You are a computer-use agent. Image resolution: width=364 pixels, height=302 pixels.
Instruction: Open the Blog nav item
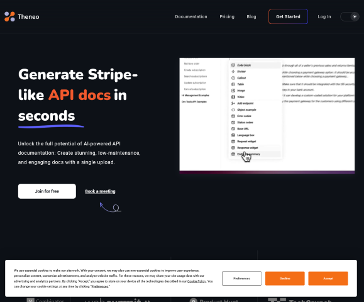pyautogui.click(x=251, y=17)
